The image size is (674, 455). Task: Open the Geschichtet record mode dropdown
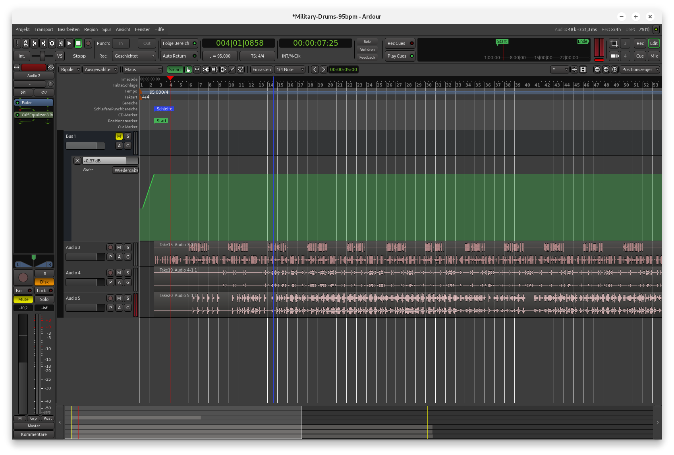tap(134, 56)
